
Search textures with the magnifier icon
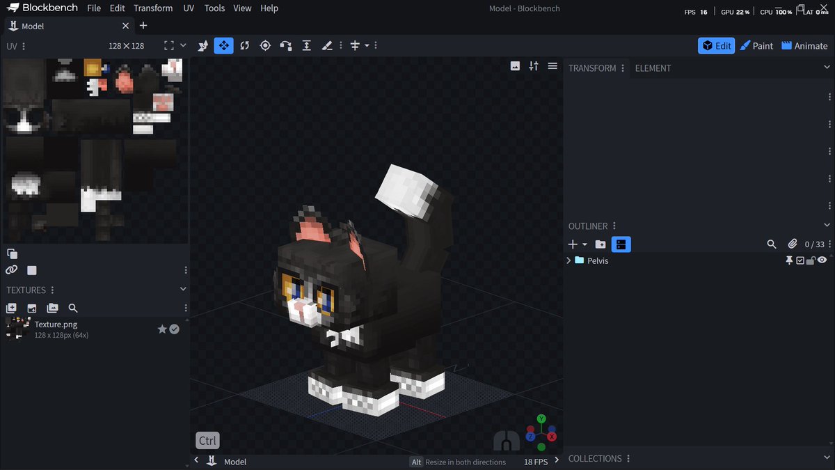pos(73,308)
